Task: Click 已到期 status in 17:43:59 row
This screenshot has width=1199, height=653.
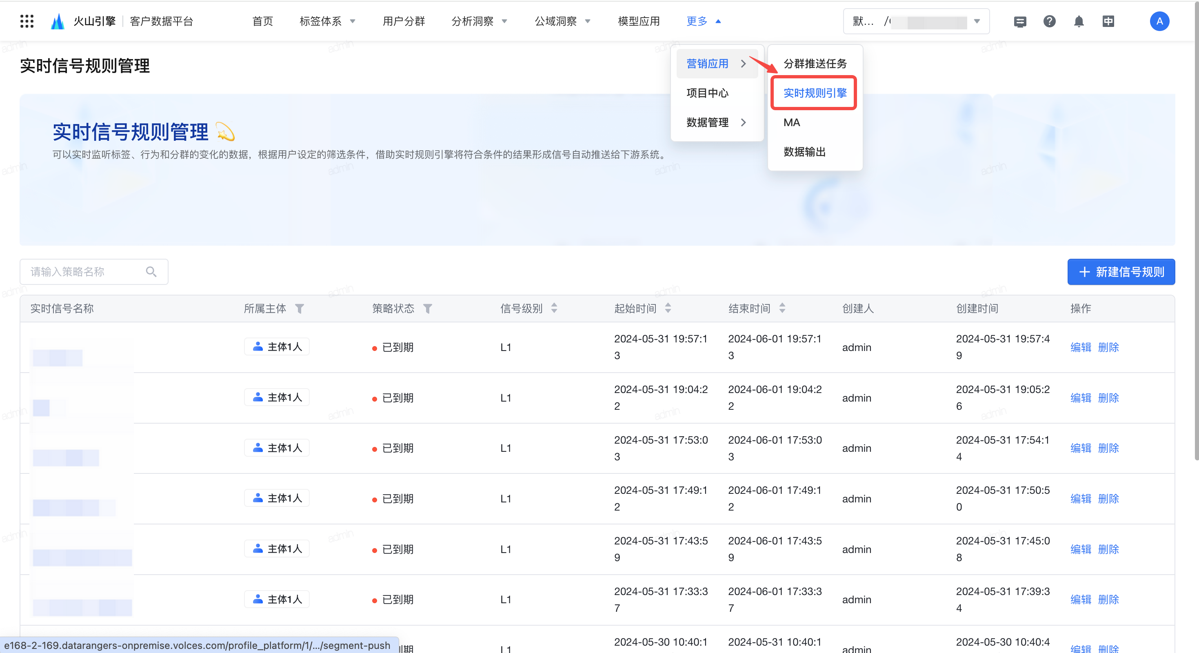Action: [x=393, y=549]
